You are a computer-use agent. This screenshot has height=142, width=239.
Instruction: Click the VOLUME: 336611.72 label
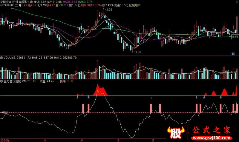17,58
